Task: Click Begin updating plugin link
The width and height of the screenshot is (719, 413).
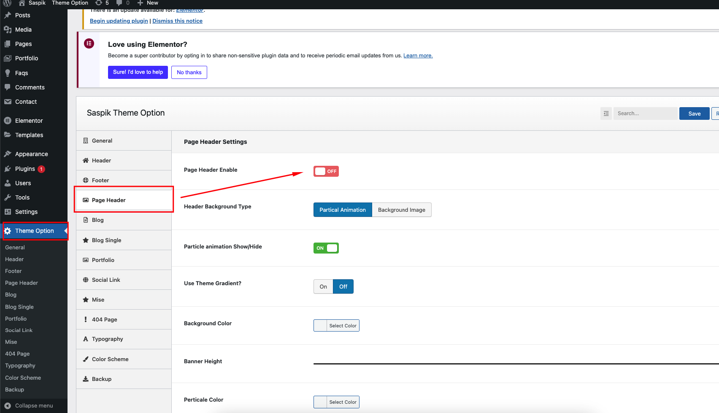Action: click(119, 21)
